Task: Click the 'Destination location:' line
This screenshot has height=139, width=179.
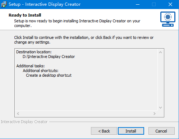Action: click(x=34, y=52)
